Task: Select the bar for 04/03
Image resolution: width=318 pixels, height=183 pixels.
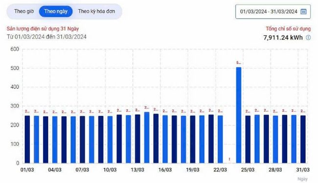Action: (55, 139)
